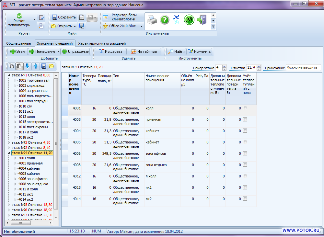Click the exit door icon
324x237 pixels.
202,20
